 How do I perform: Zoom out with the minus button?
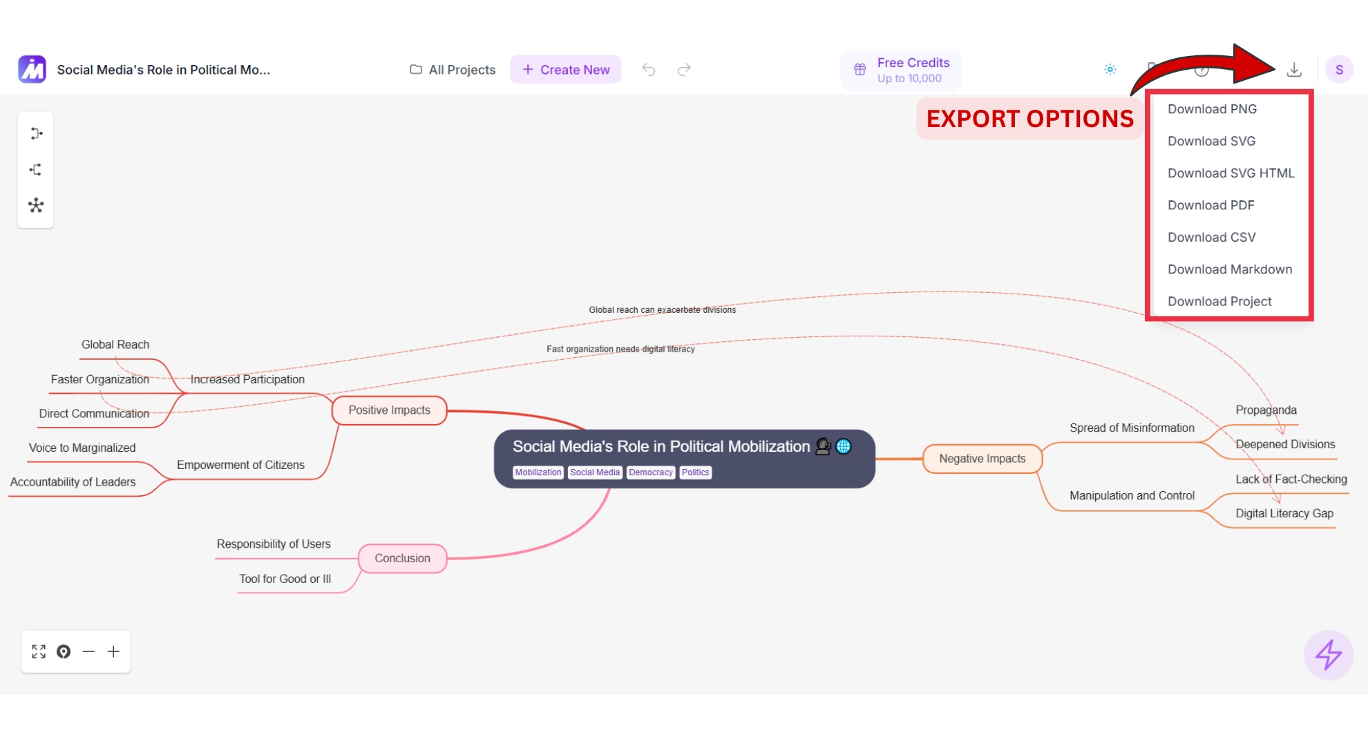click(x=88, y=651)
